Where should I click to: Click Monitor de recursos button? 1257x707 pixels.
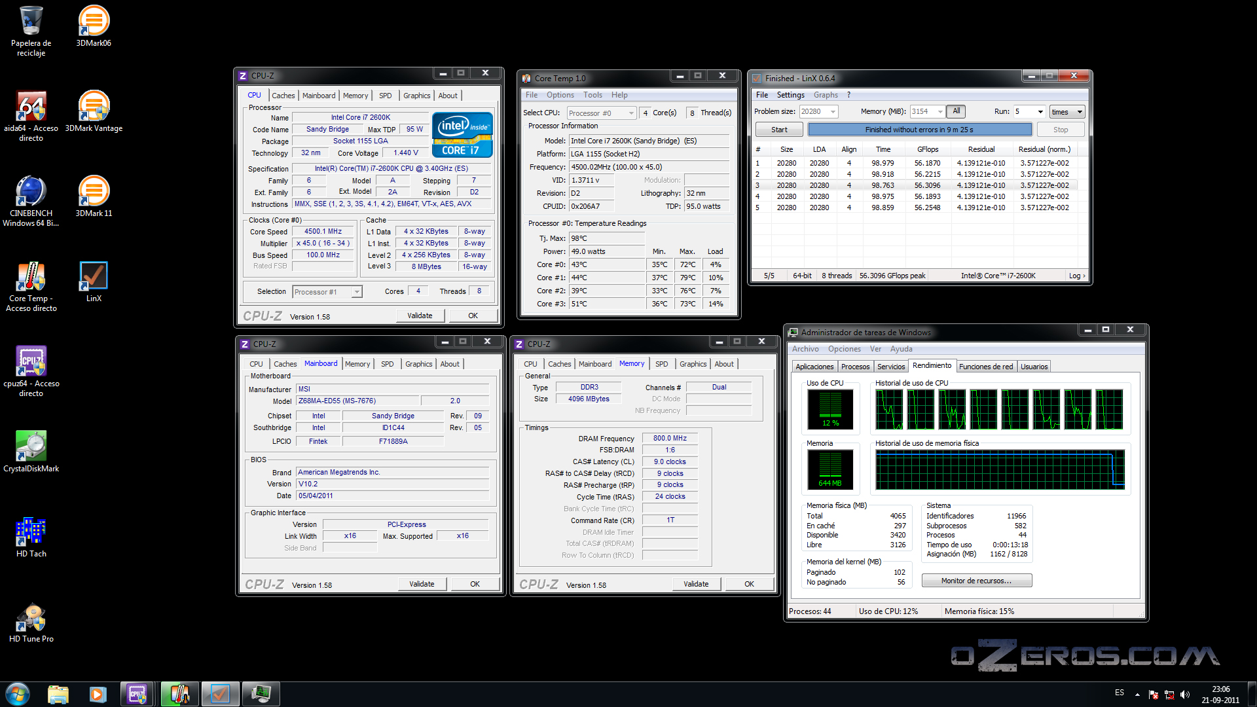(x=976, y=581)
